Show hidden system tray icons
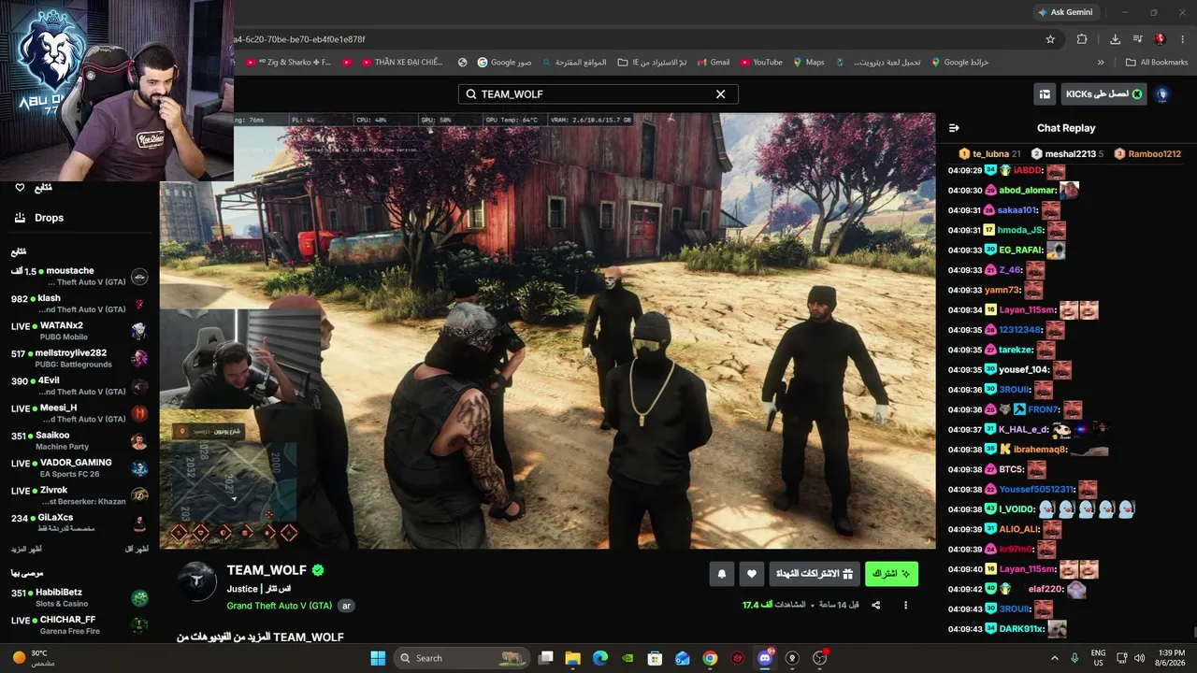The image size is (1197, 673). click(x=1055, y=658)
